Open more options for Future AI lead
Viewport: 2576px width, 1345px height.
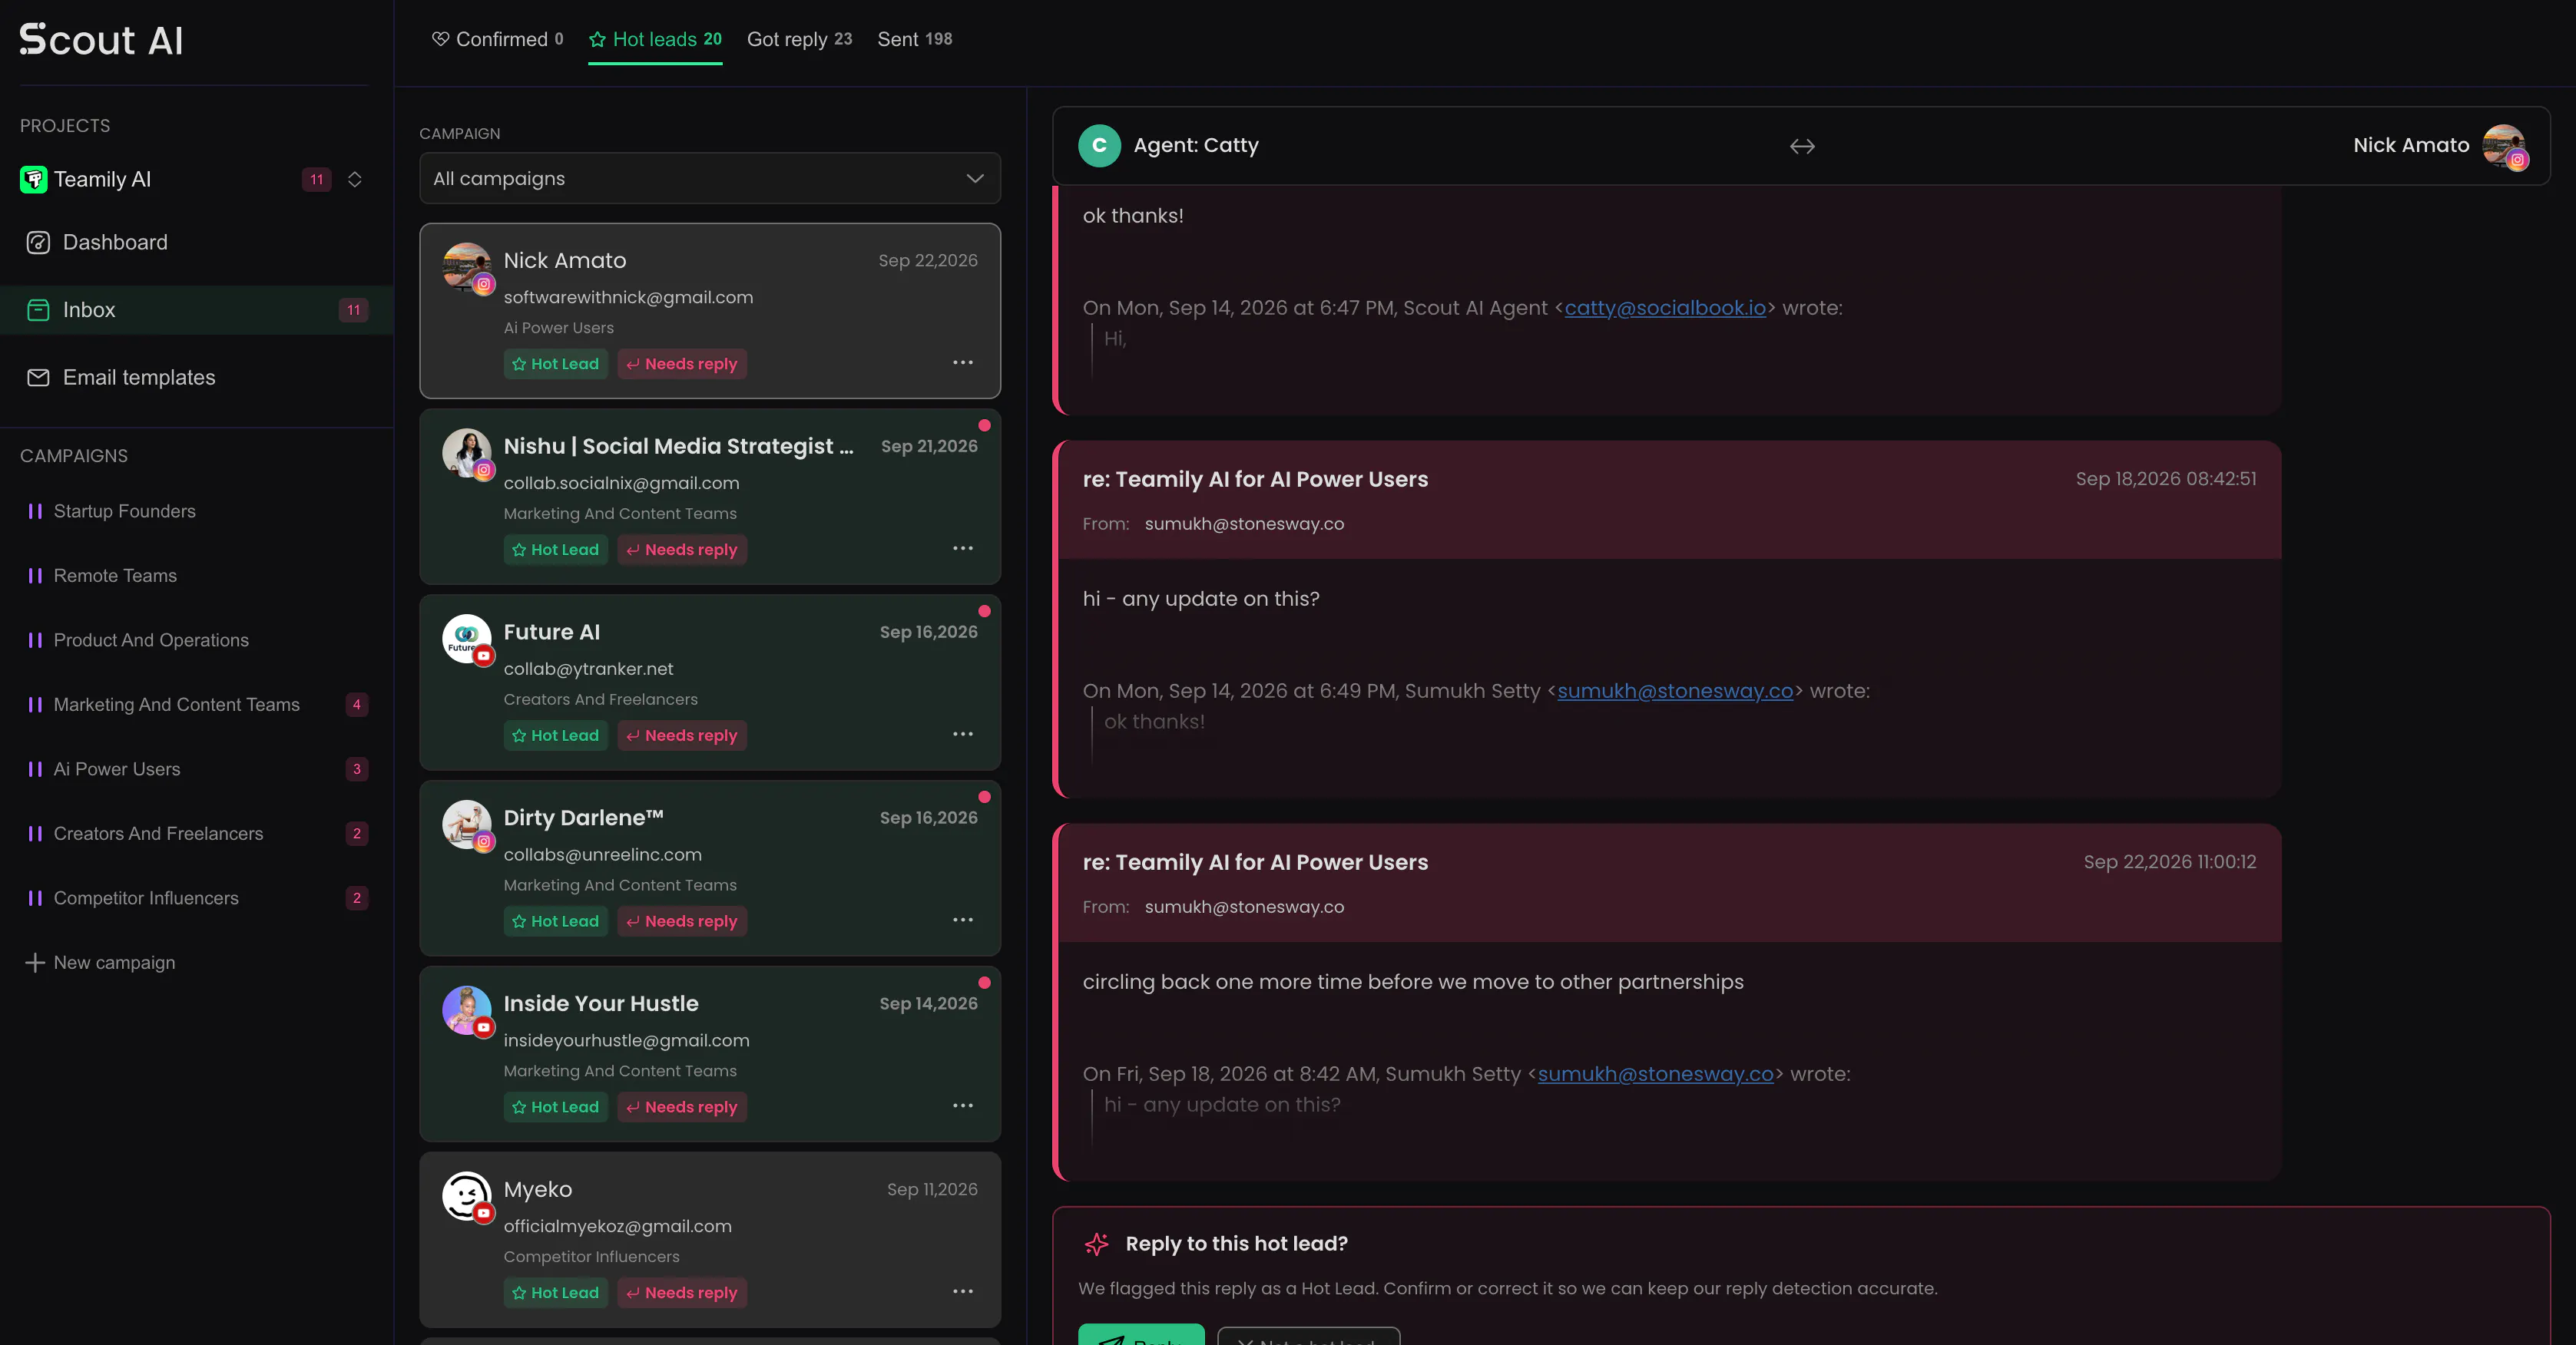963,735
